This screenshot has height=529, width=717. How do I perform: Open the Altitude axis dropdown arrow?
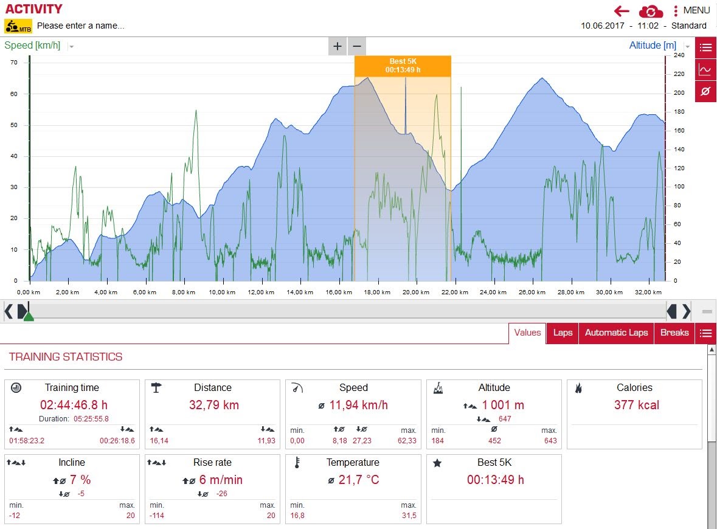click(x=687, y=46)
